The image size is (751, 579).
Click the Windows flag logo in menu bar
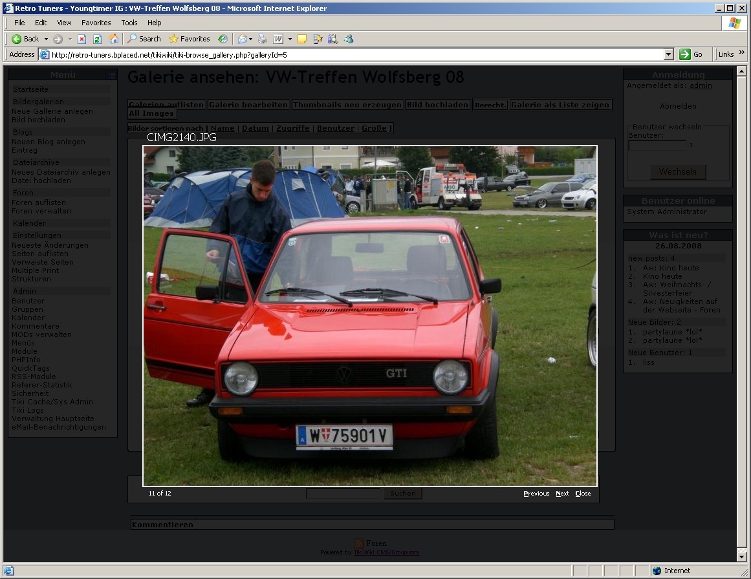pos(734,23)
